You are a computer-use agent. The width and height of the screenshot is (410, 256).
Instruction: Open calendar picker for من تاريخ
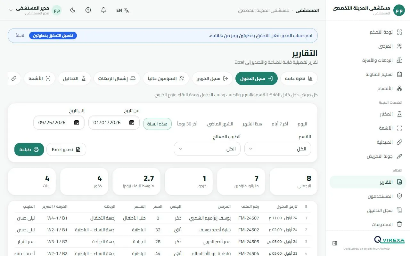[132, 123]
